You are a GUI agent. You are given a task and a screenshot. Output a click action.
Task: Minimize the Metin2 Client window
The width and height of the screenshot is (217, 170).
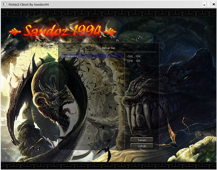204,5
